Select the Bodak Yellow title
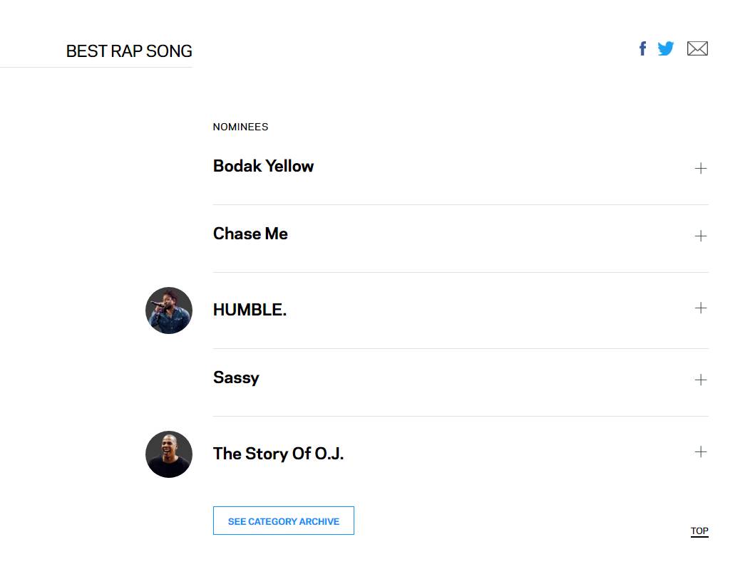This screenshot has width=750, height=564. pyautogui.click(x=264, y=166)
